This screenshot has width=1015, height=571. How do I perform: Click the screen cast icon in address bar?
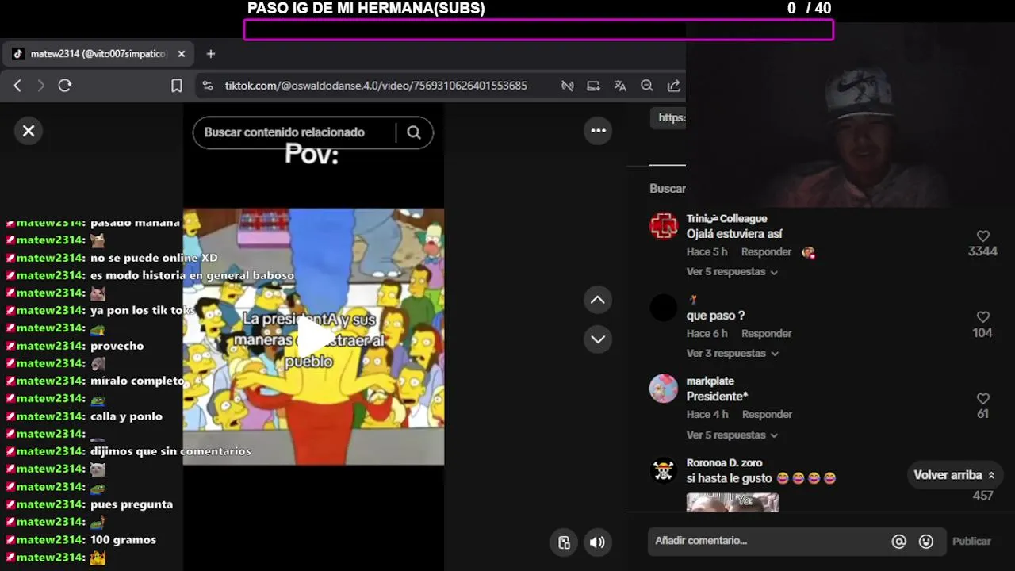click(x=593, y=86)
